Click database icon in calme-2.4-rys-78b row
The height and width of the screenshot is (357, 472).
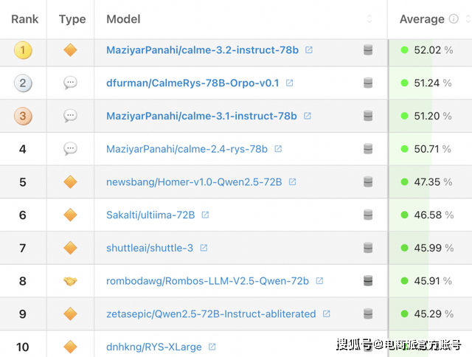(x=368, y=149)
